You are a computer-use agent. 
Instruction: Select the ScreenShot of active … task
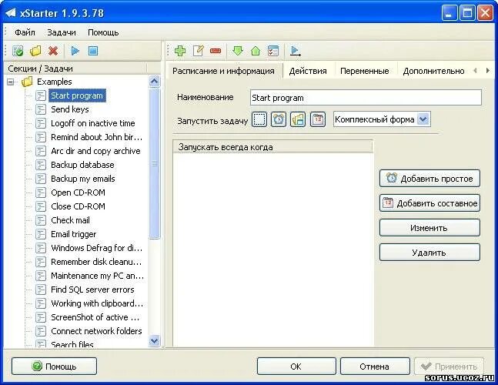point(95,317)
